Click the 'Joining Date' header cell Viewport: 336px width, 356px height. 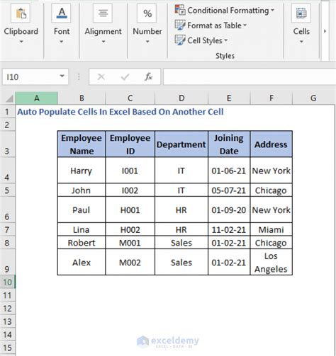tap(229, 144)
